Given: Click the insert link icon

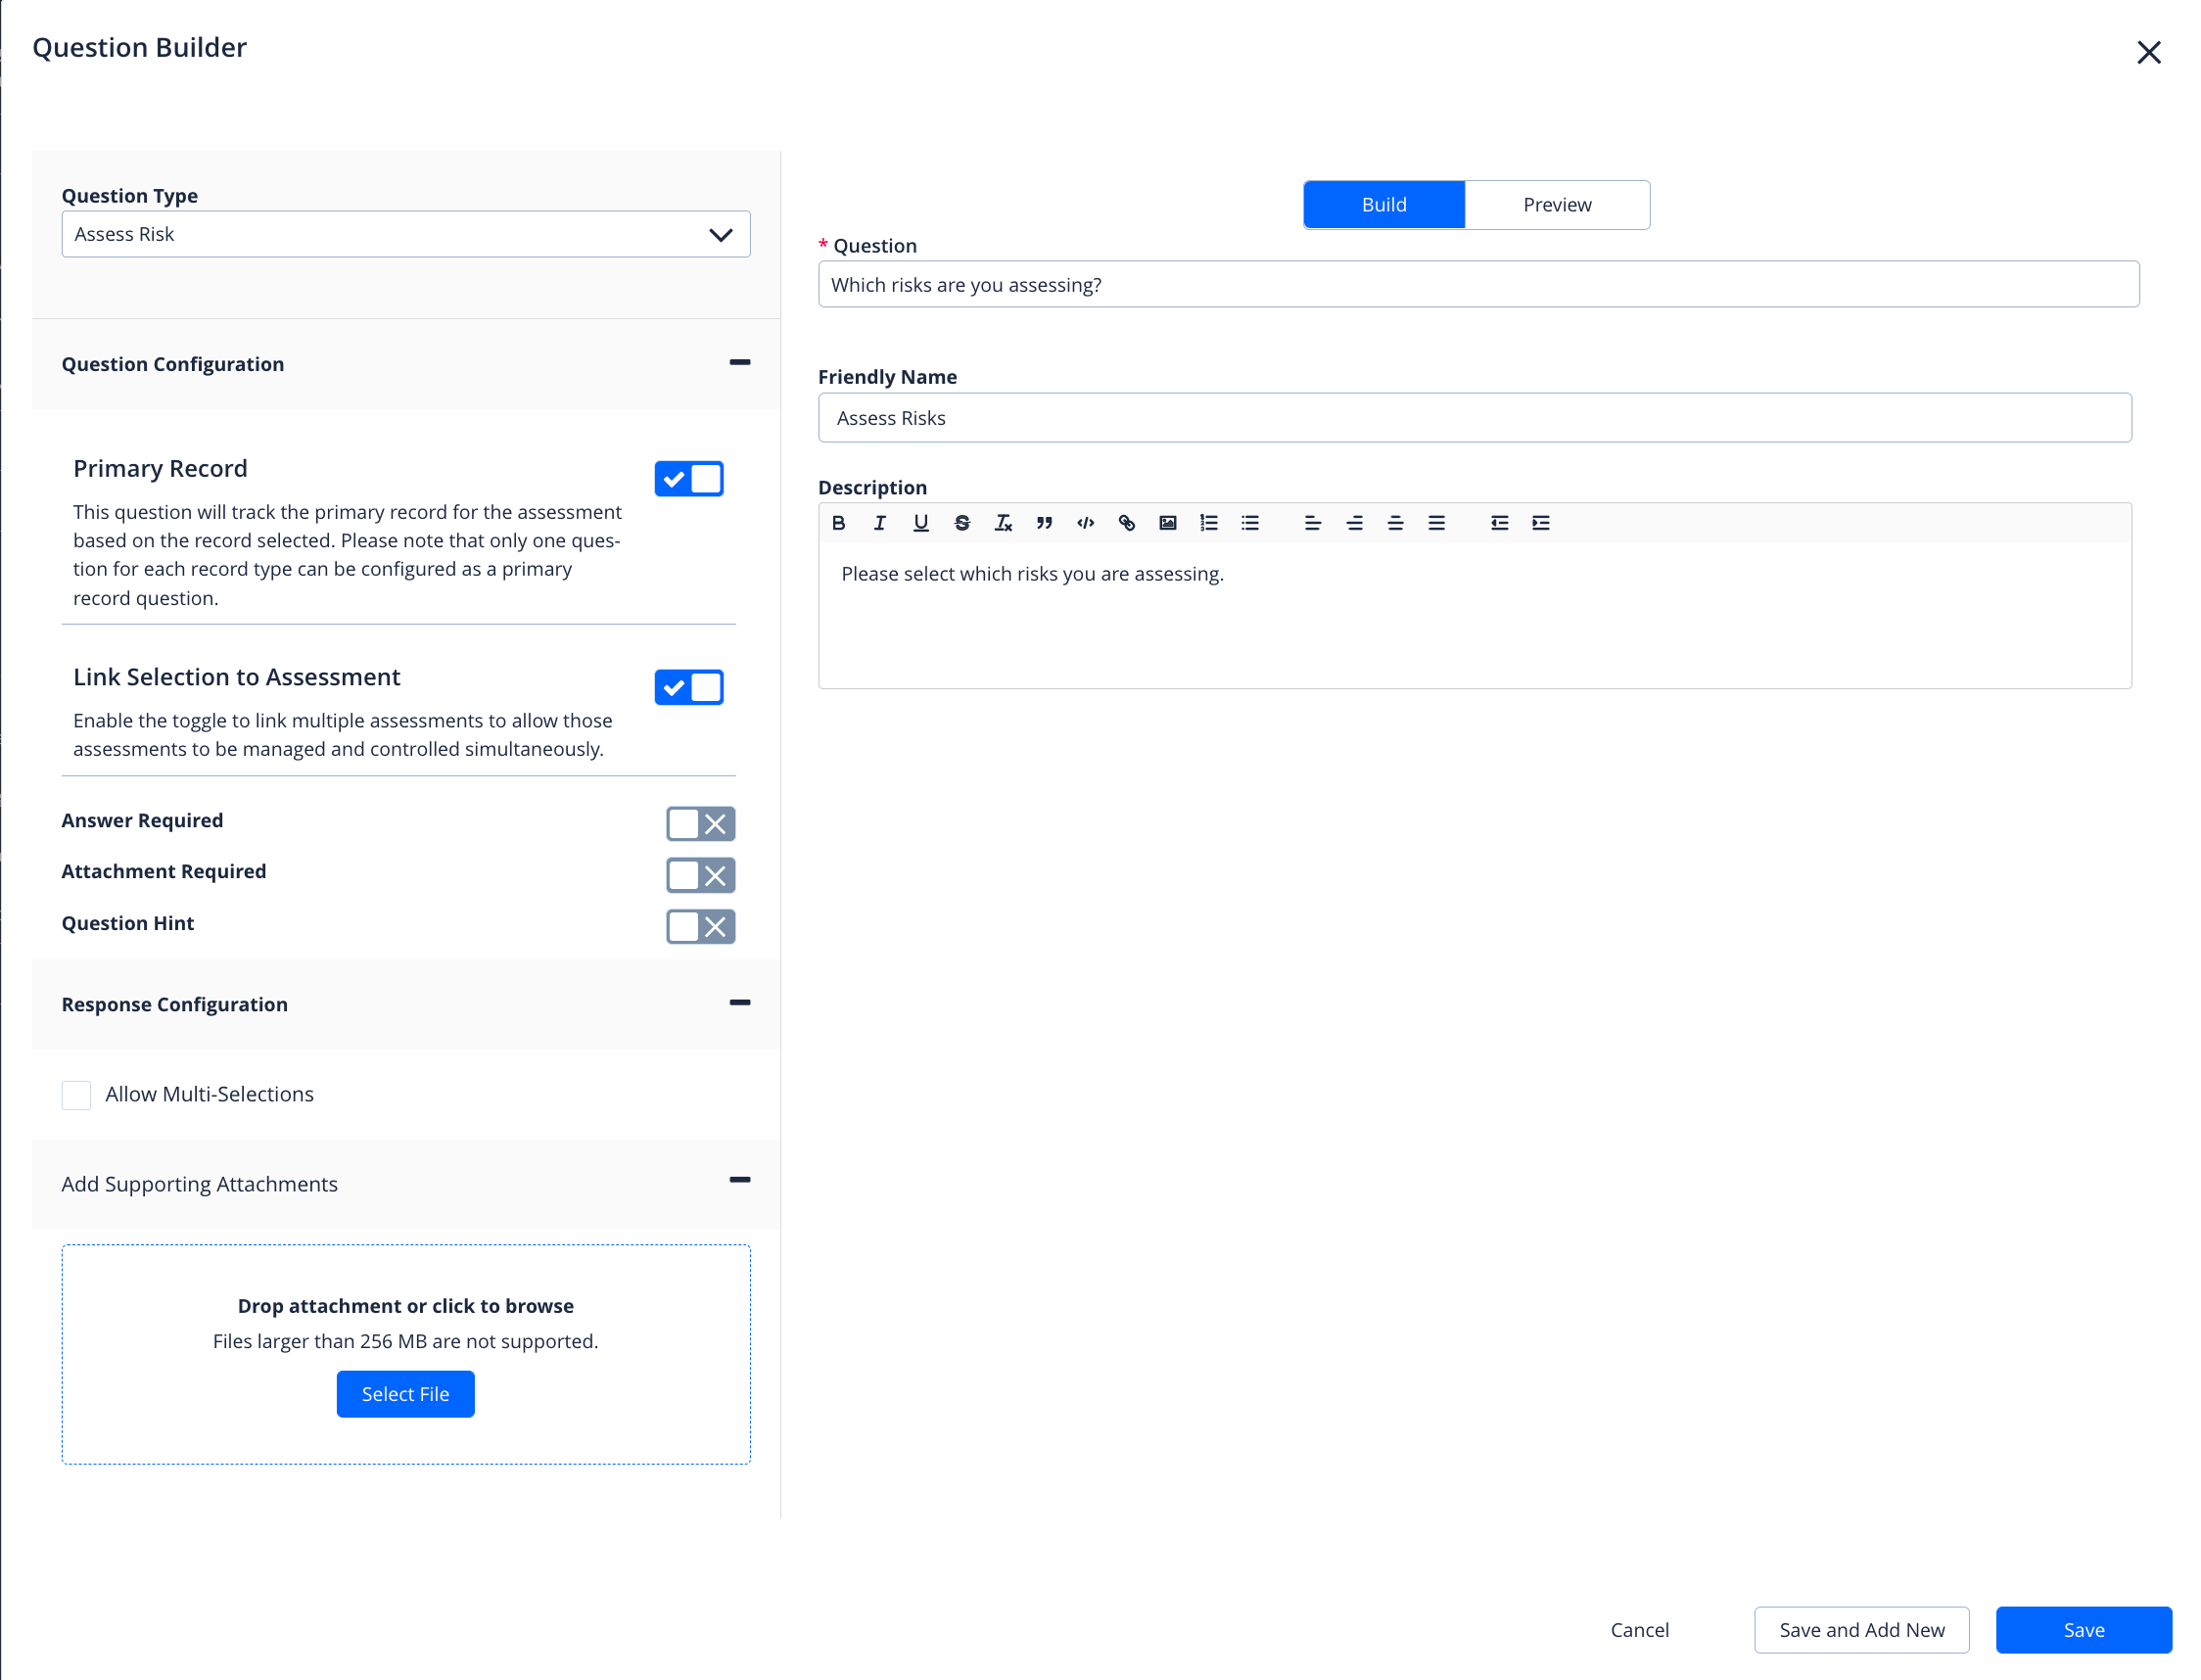Looking at the screenshot, I should point(1126,523).
